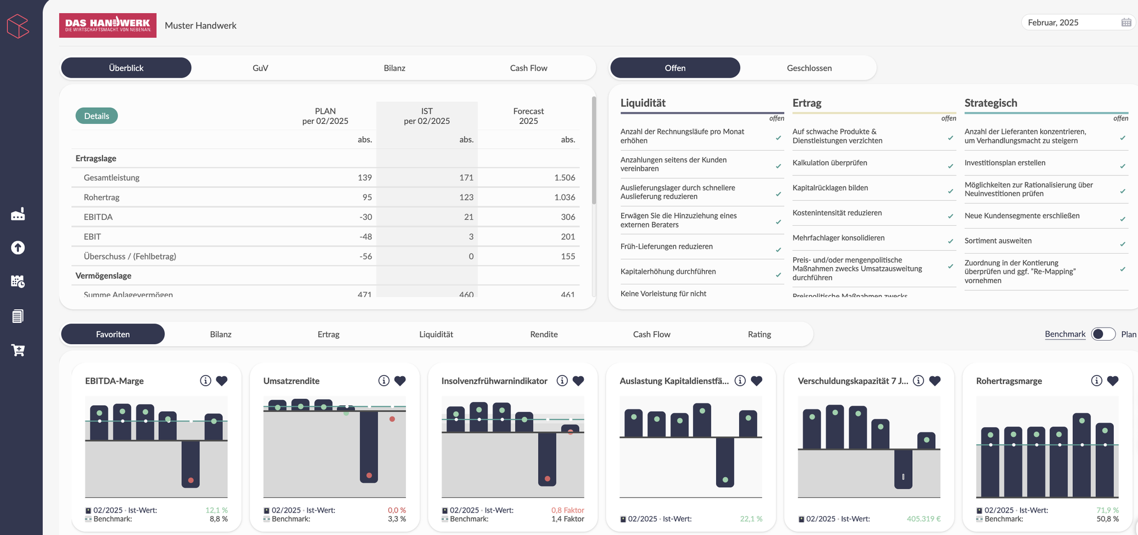The width and height of the screenshot is (1138, 535).
Task: Tick the checkmark for 'Investitionsplan erstellen'
Action: 1122,166
